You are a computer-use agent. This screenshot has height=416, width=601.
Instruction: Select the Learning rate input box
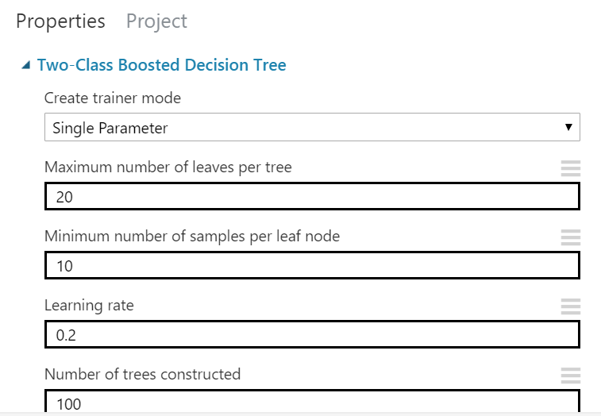point(311,335)
